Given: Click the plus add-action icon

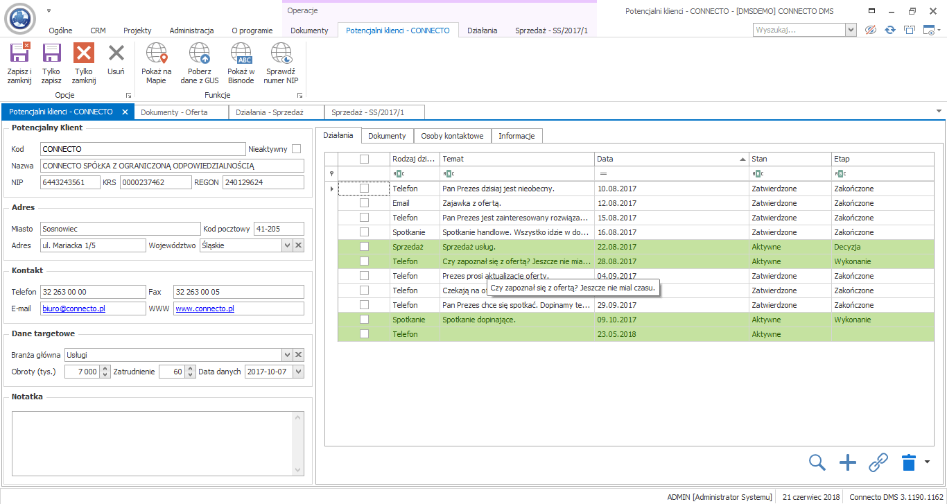Looking at the screenshot, I should pyautogui.click(x=847, y=462).
